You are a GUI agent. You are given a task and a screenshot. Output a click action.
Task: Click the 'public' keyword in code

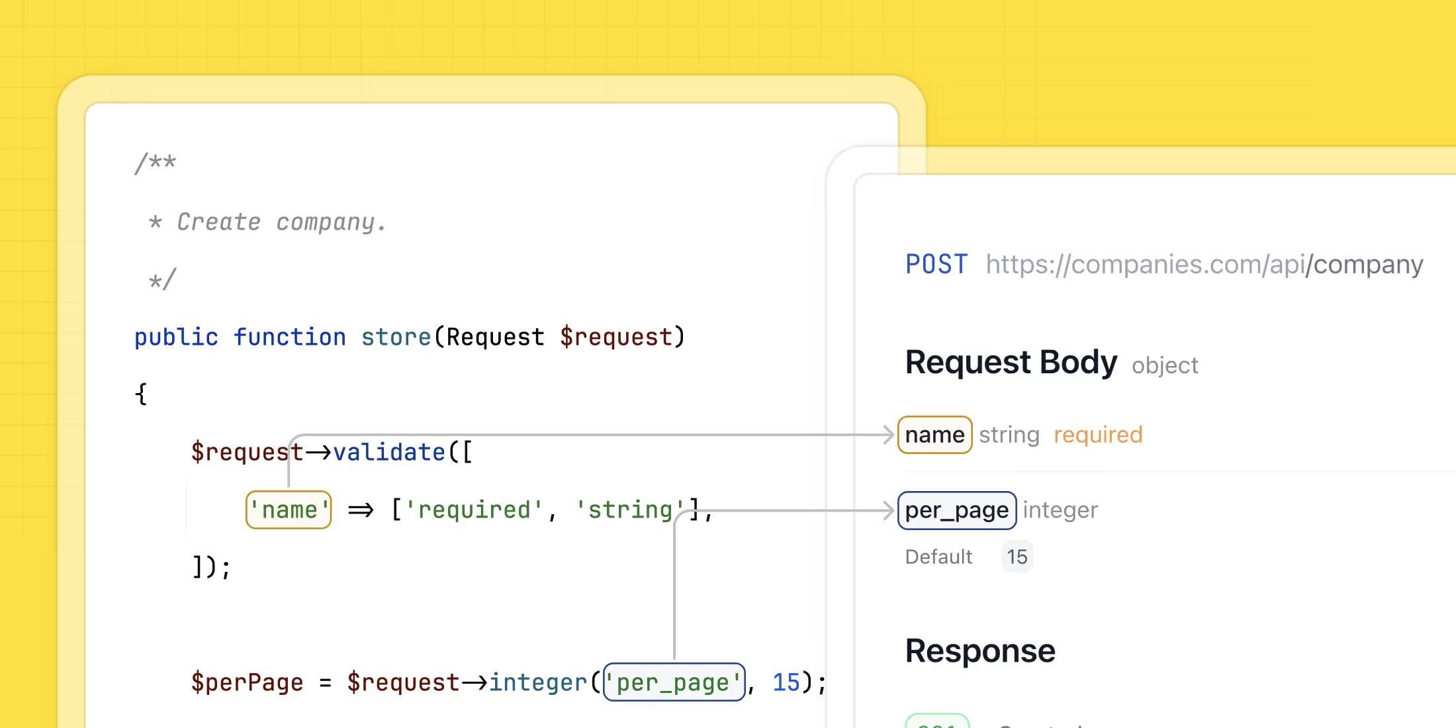176,338
